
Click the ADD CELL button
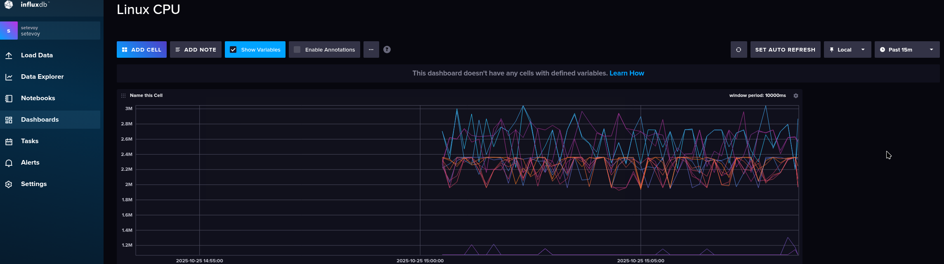pyautogui.click(x=142, y=49)
